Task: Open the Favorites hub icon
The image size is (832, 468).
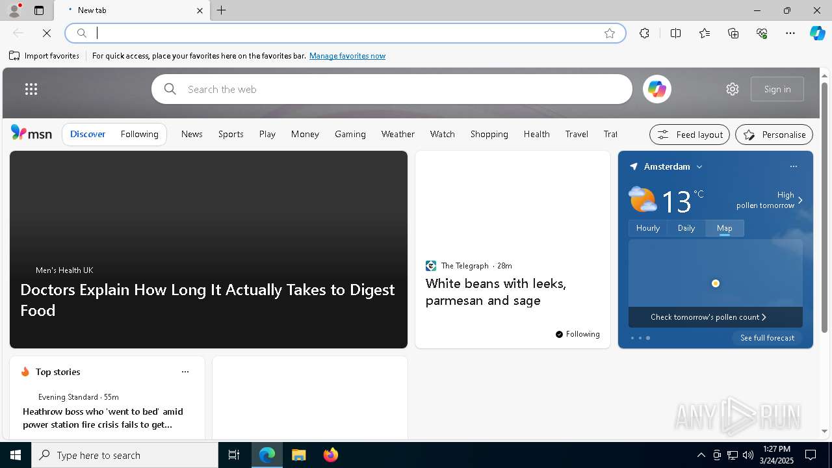Action: coord(705,33)
